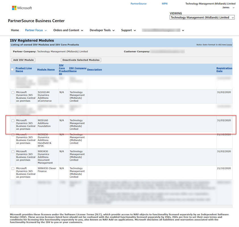Sort by the Description column header
Image resolution: width=239 pixels, height=227 pixels.
tap(94, 69)
